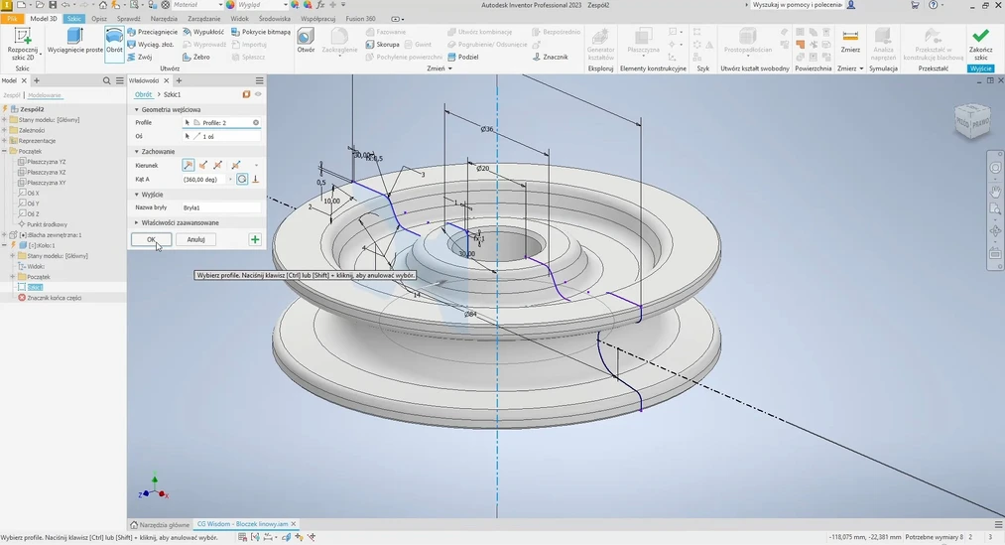This screenshot has width=1005, height=545.
Task: Open the Kąt A value dropdown arrow
Action: 231,180
